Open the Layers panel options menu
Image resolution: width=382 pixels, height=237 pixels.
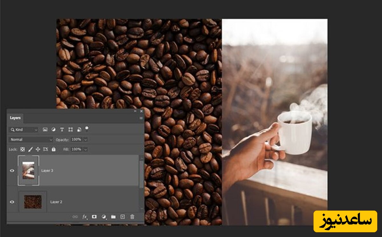click(x=141, y=118)
